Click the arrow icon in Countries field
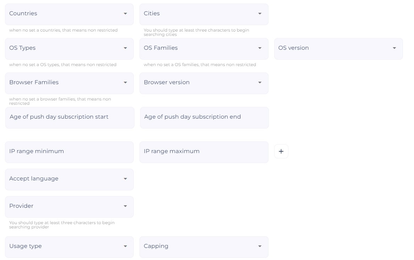 point(126,13)
